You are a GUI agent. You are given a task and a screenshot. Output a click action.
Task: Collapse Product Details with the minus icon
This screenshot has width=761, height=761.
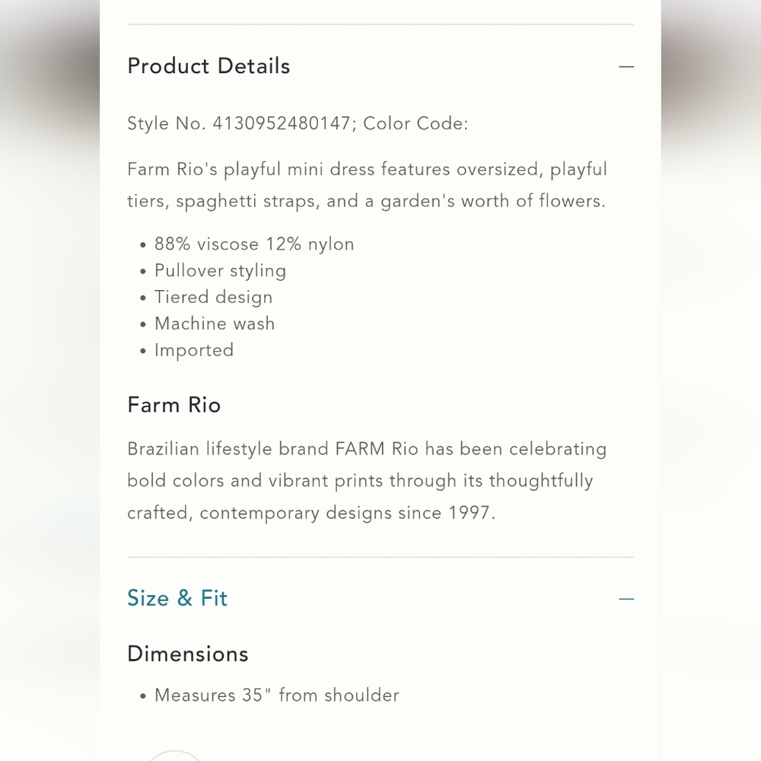point(626,66)
